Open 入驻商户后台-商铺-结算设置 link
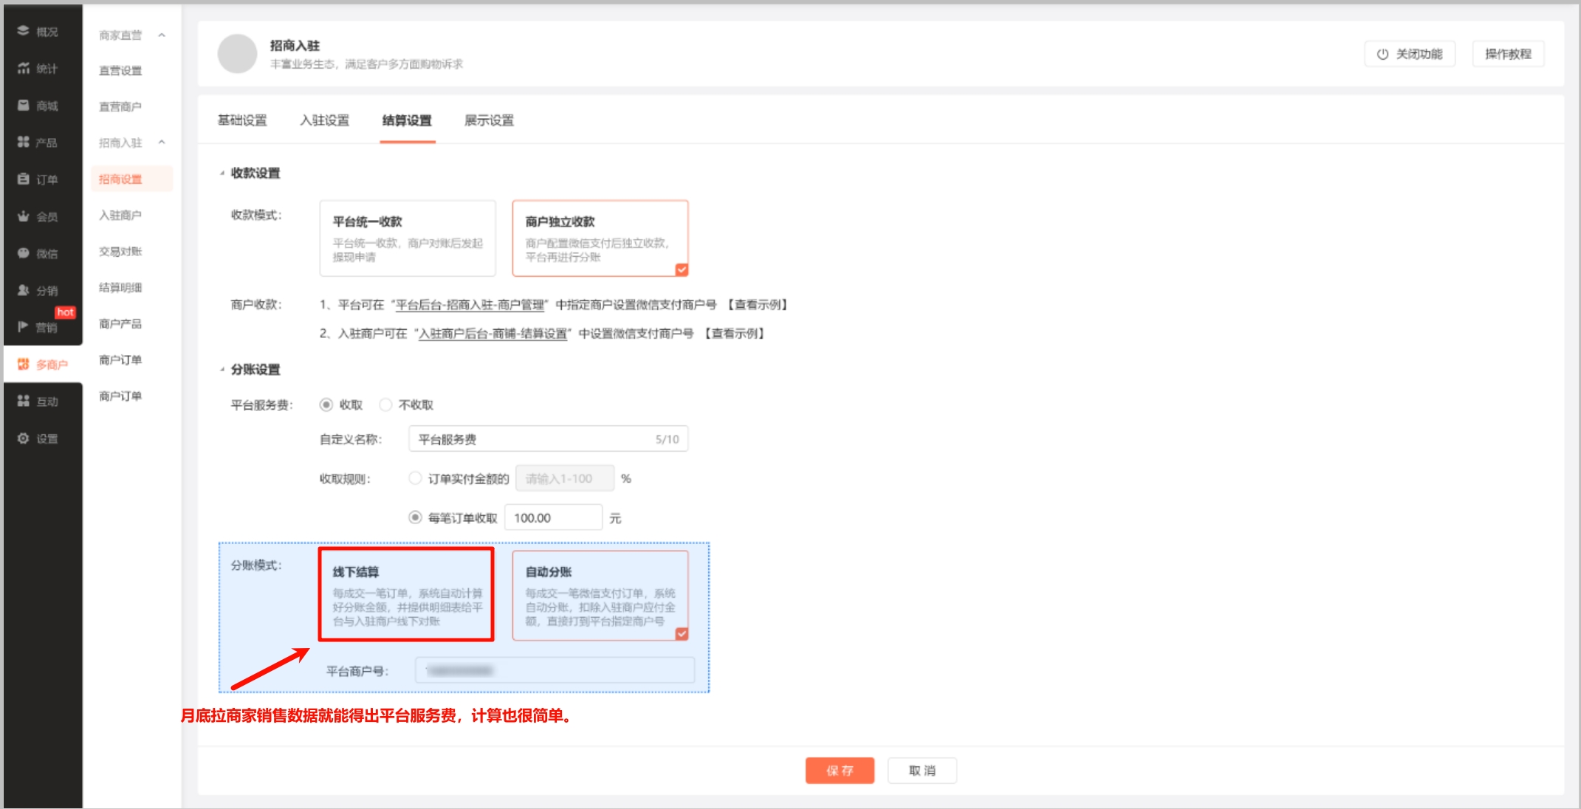Screen dimensions: 1581x809 493,334
